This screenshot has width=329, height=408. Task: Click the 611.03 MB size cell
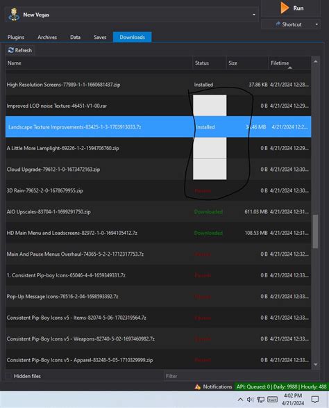click(256, 212)
